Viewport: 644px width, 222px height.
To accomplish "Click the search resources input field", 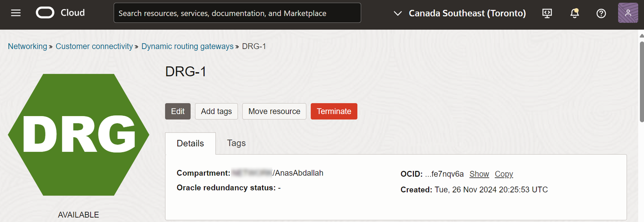I will 237,13.
